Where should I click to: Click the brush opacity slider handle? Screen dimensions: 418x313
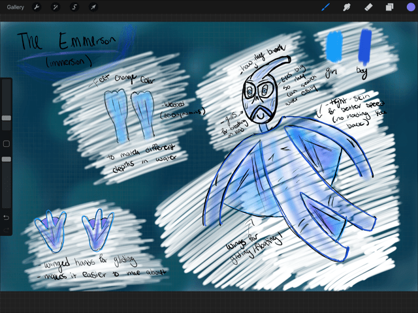coord(6,158)
